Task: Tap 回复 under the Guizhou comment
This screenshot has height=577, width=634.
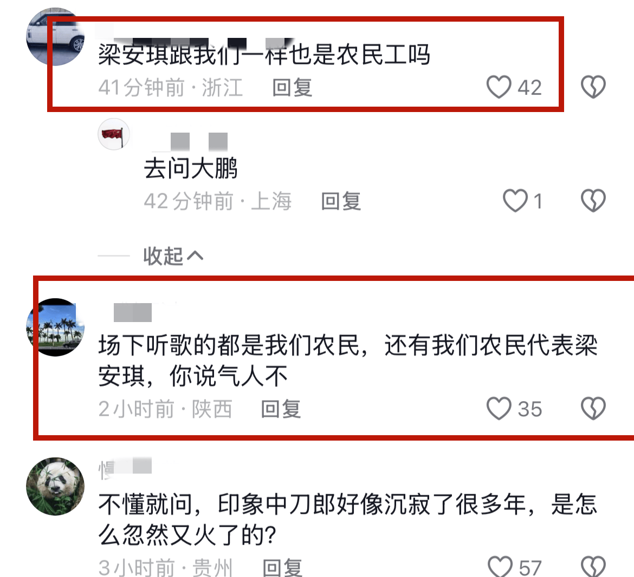Action: point(282,568)
